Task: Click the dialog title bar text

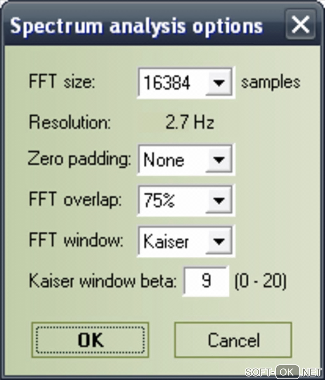Action: pos(136,26)
